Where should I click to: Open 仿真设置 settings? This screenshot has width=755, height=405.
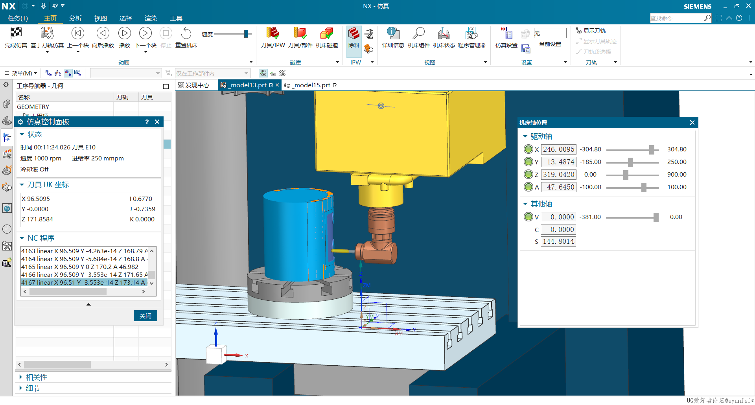(x=506, y=38)
